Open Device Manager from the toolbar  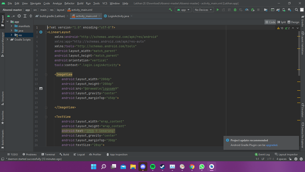coord(283,10)
